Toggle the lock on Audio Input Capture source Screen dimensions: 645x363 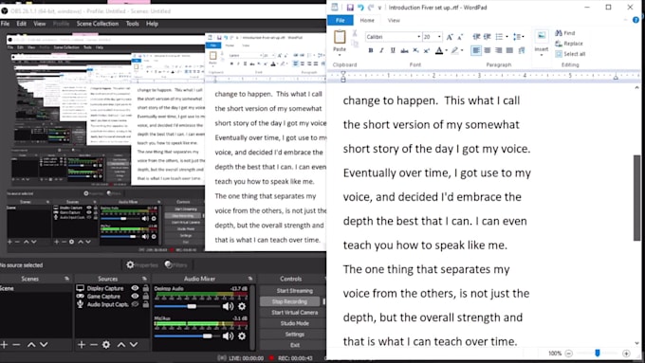coord(146,304)
